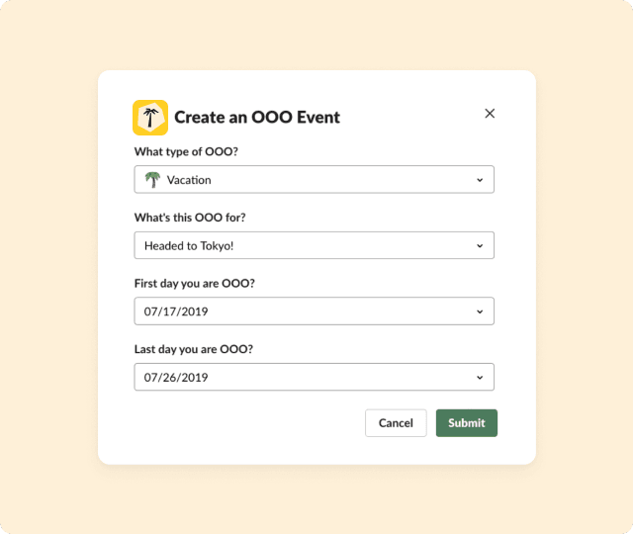
Task: Click the green palm tree emoji beside Vacation
Action: click(x=152, y=180)
